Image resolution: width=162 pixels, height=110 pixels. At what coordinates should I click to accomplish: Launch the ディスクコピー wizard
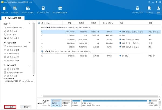pyautogui.click(x=10, y=35)
